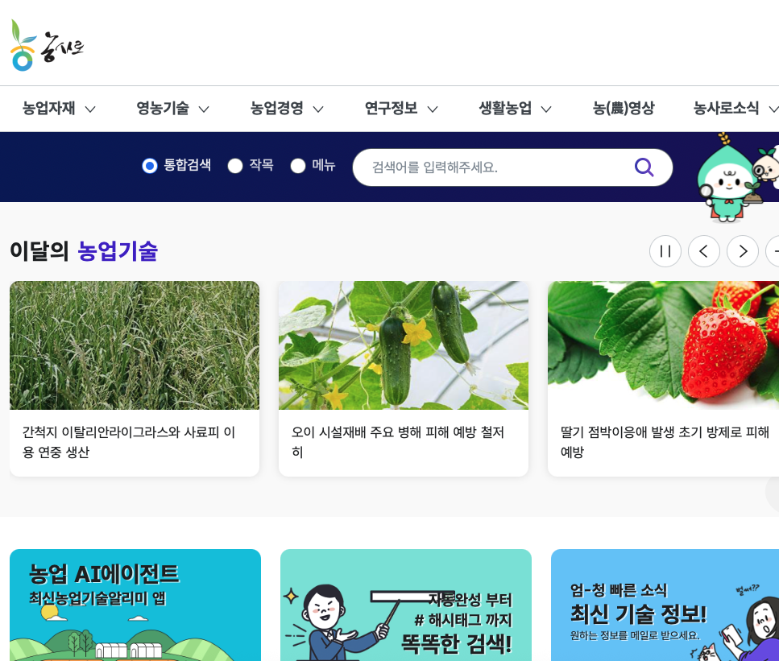The width and height of the screenshot is (779, 661).
Task: Expand the 농업자재 dropdown menu
Action: point(59,108)
